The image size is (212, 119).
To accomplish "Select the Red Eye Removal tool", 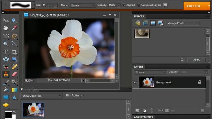I will pyautogui.click(x=6, y=67).
